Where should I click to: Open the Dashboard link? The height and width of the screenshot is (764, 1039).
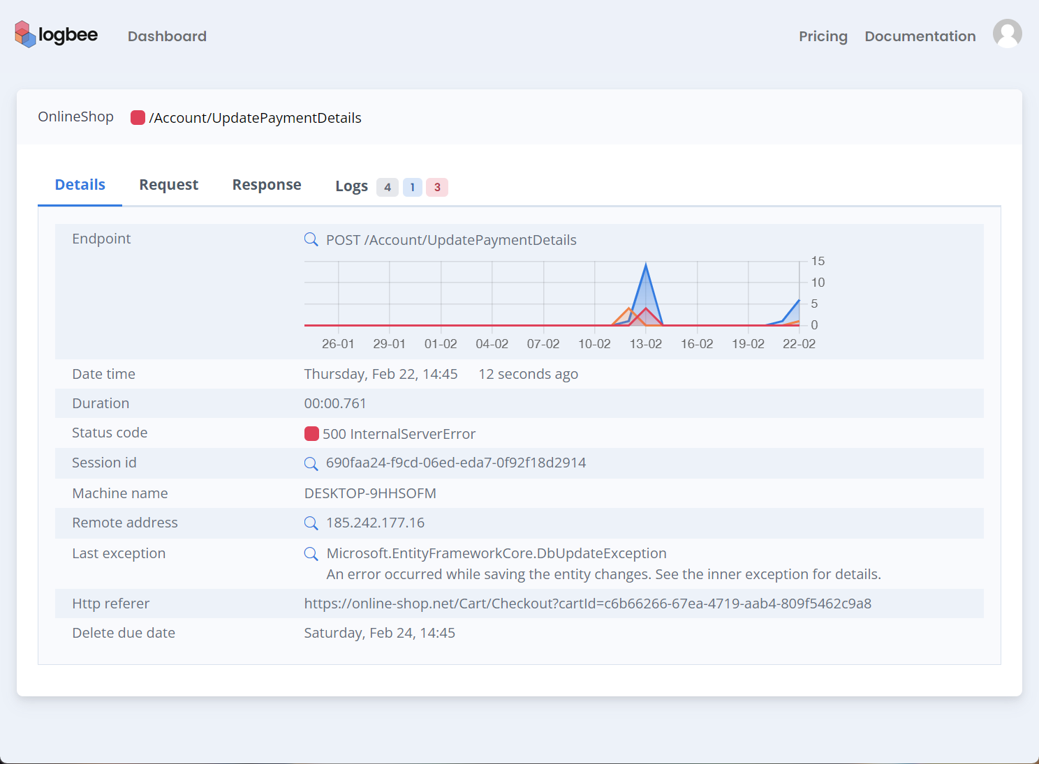tap(167, 36)
